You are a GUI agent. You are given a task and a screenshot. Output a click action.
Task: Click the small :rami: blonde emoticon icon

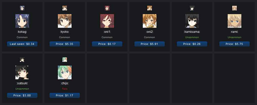pos(234,8)
